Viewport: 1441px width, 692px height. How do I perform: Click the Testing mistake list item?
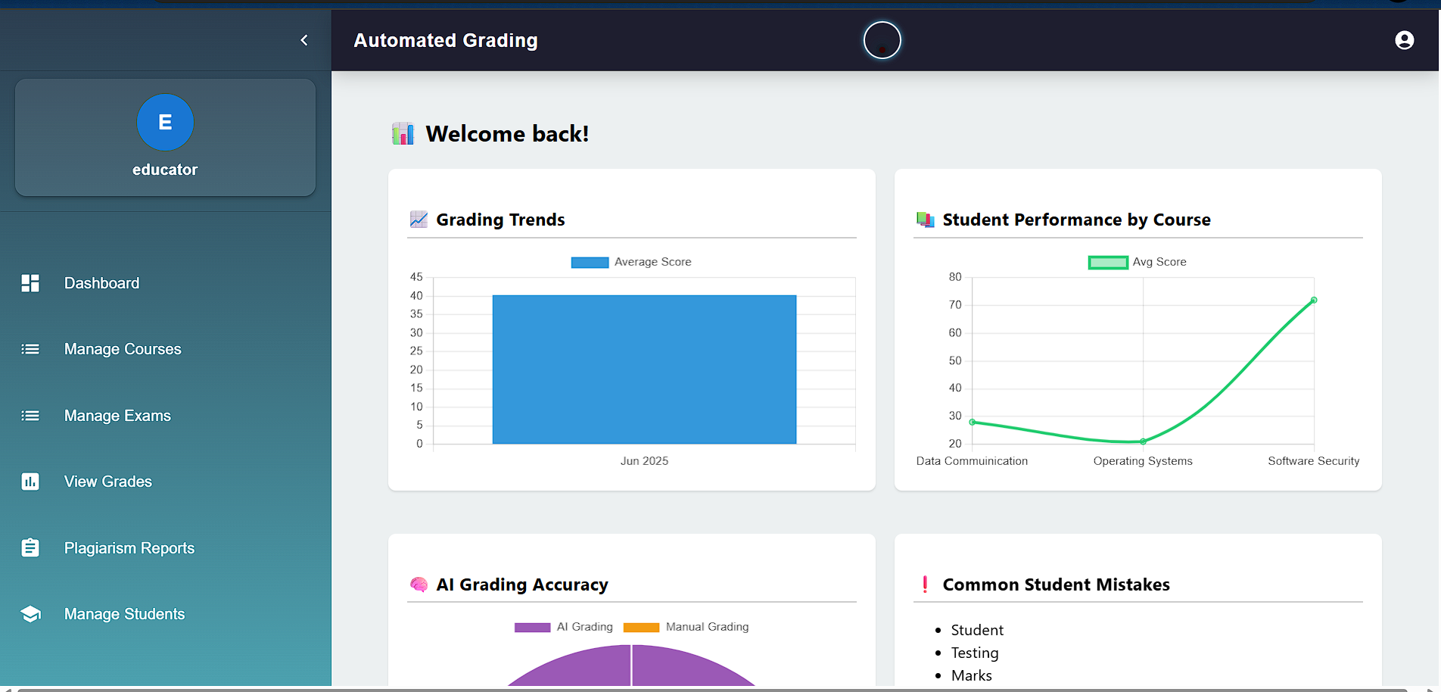tap(975, 653)
